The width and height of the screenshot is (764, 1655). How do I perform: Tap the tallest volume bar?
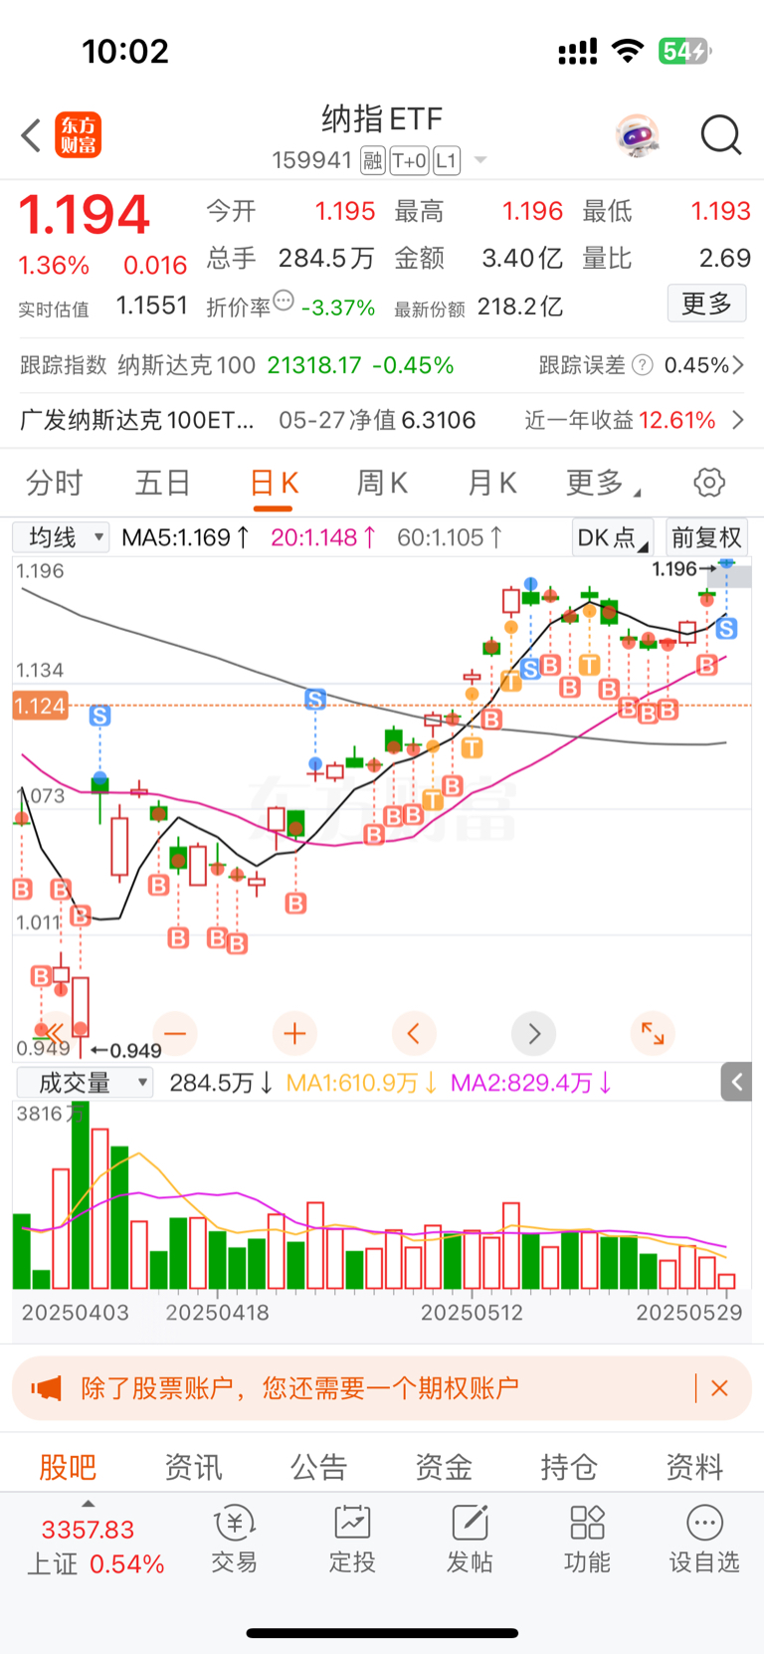click(81, 1195)
